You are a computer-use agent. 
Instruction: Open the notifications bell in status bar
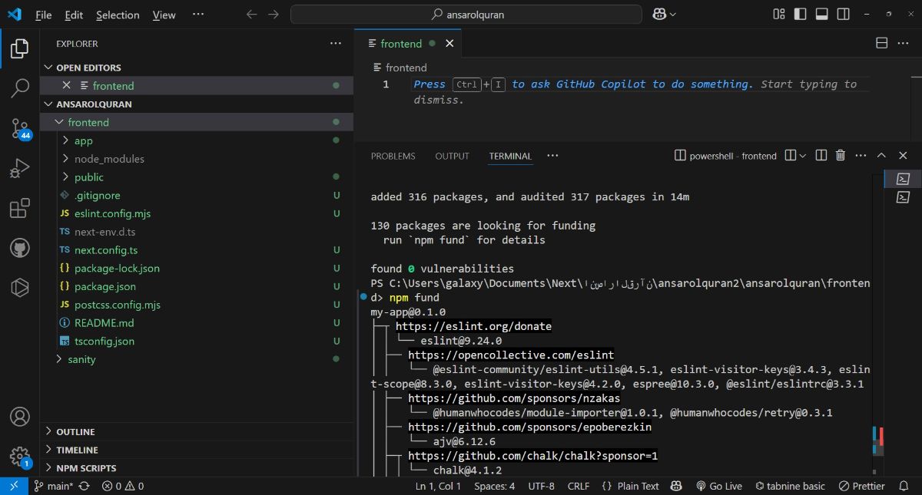904,486
